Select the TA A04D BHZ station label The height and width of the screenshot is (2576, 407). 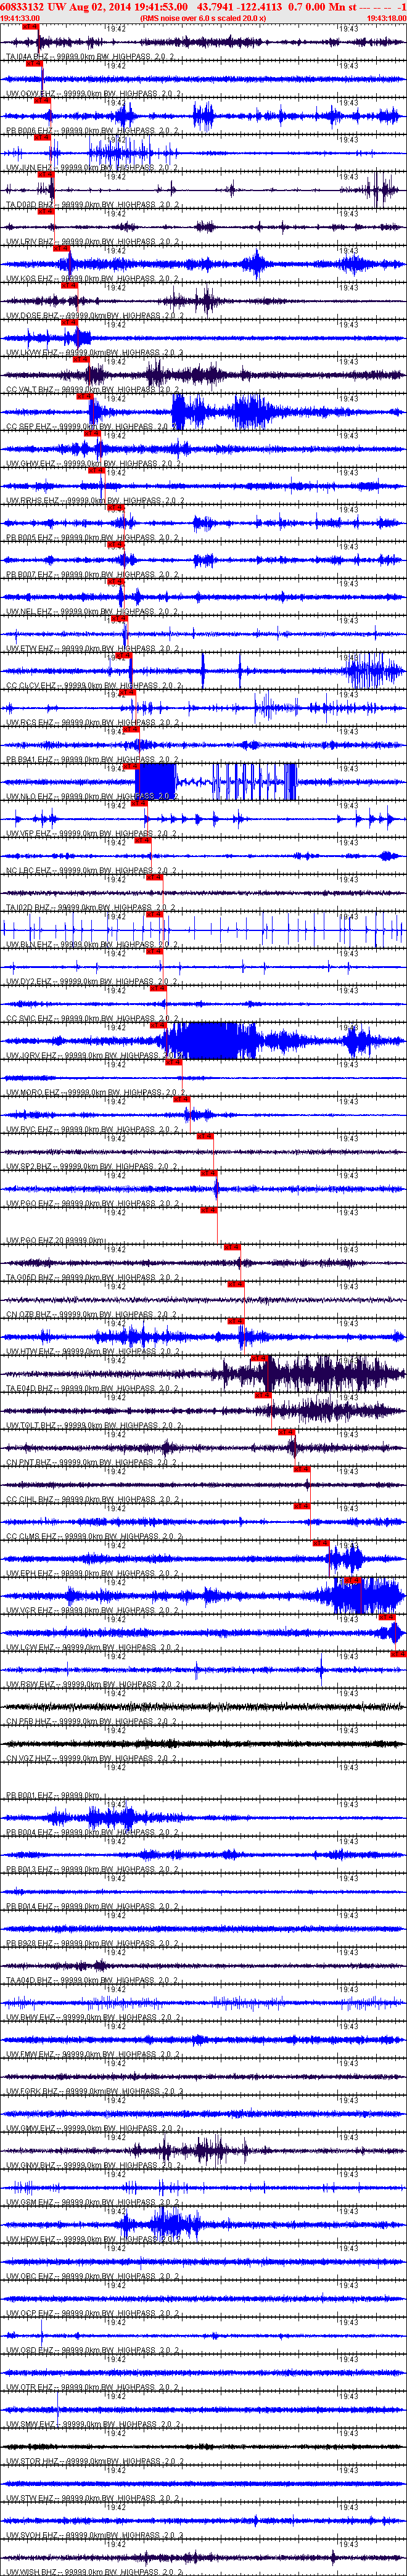click(93, 1981)
